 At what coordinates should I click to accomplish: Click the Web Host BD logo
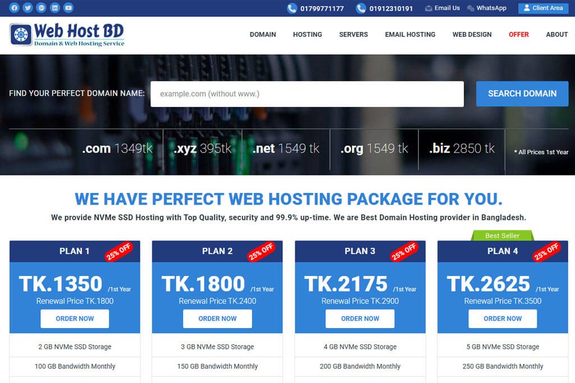click(67, 34)
